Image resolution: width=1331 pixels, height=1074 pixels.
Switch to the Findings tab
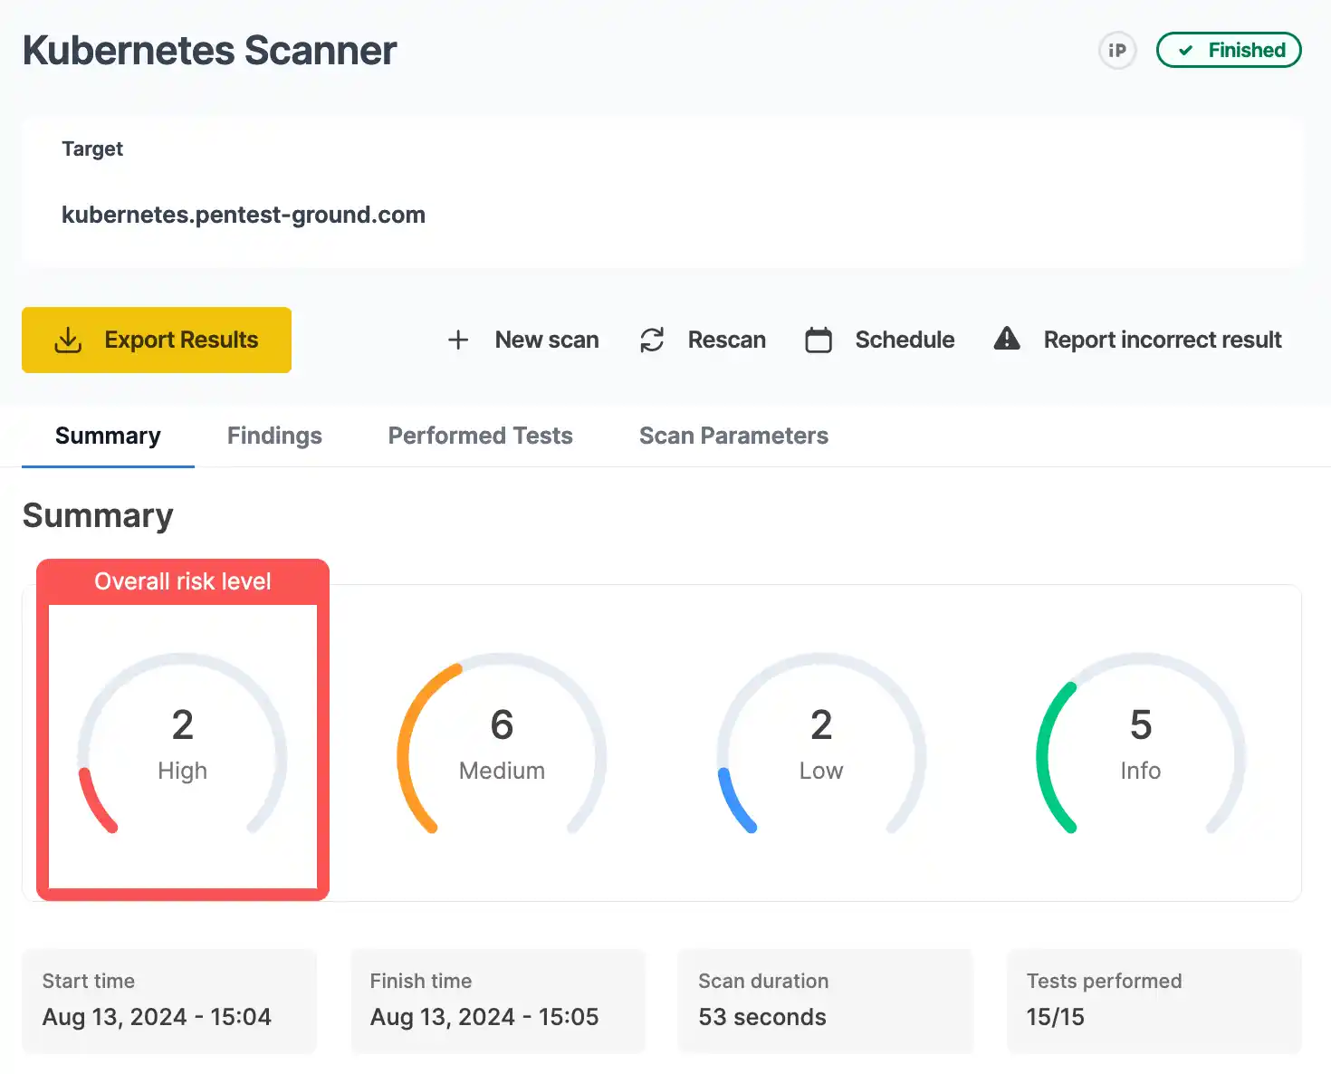click(274, 436)
